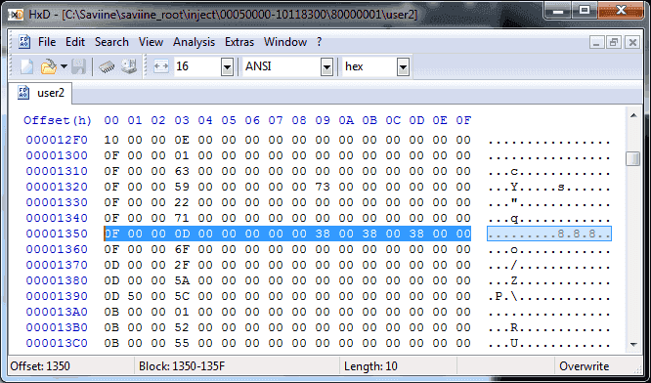The width and height of the screenshot is (651, 383).
Task: Click the bytes-per-row width icon
Action: tap(161, 66)
